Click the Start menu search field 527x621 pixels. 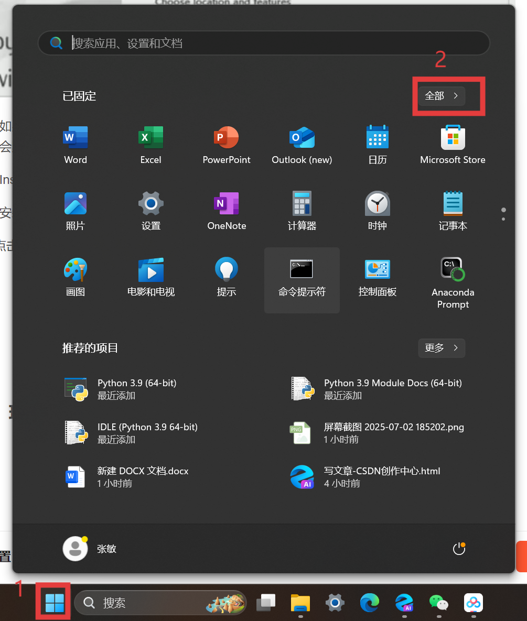[x=264, y=43]
